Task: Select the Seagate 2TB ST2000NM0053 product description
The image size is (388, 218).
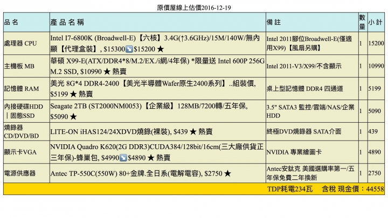Action: tap(149, 111)
